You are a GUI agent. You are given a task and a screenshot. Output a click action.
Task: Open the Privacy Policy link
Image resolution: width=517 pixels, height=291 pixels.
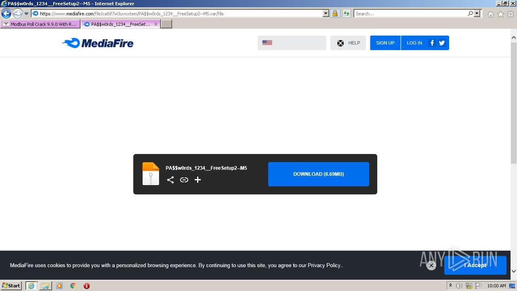coord(325,266)
